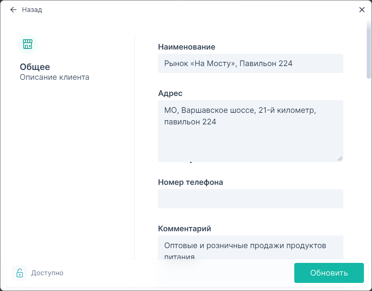Image resolution: width=372 pixels, height=291 pixels.
Task: Click the resize handle of the Адрес textarea
Action: (340, 159)
